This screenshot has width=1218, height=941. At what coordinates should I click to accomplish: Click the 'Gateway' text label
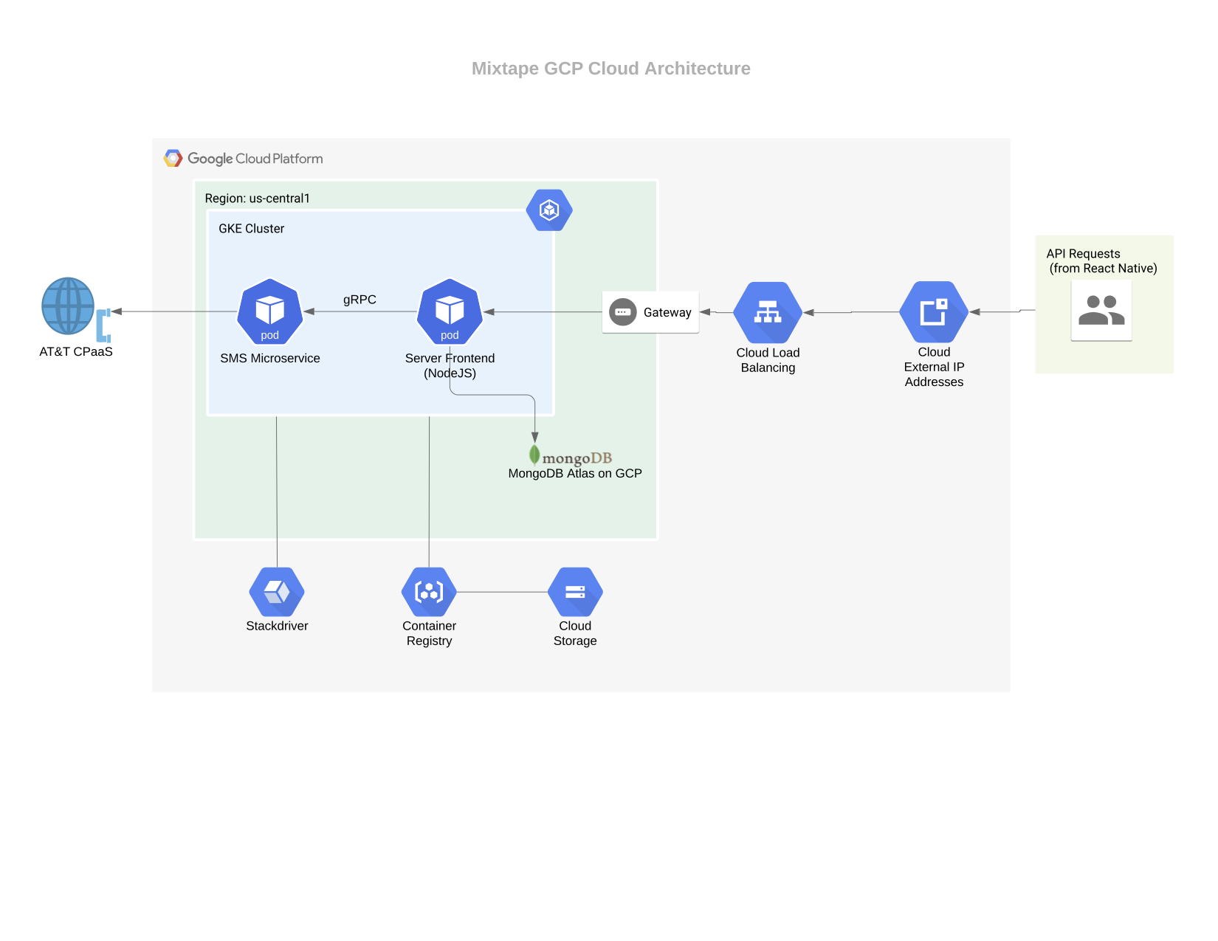(667, 312)
